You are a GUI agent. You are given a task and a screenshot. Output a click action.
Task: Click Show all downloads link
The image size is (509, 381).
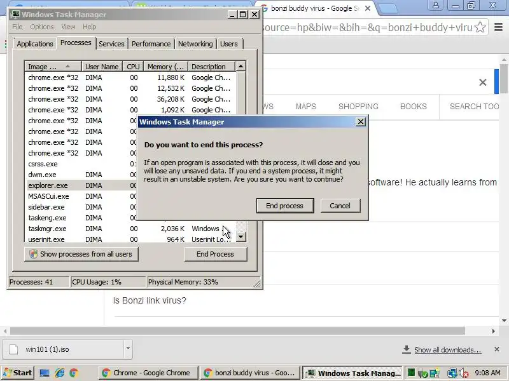pos(448,350)
